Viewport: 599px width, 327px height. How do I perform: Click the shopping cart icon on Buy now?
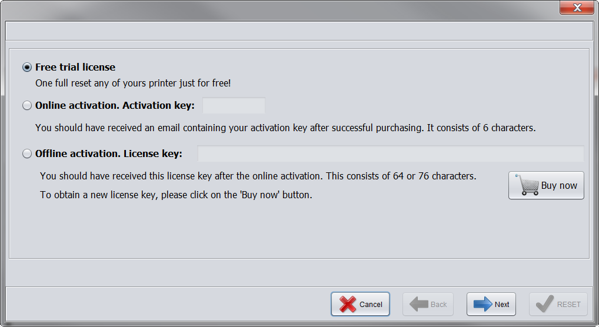528,185
